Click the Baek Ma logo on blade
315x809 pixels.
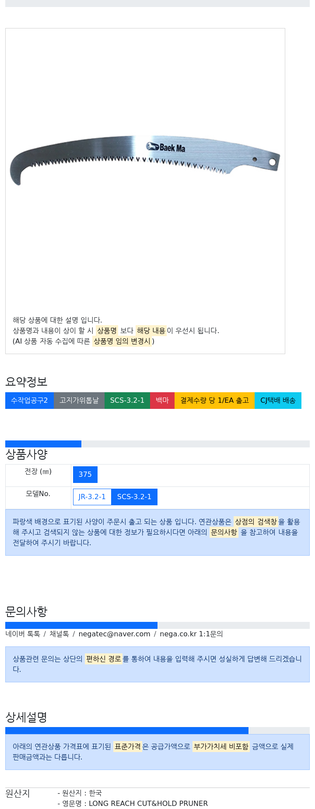pyautogui.click(x=166, y=147)
